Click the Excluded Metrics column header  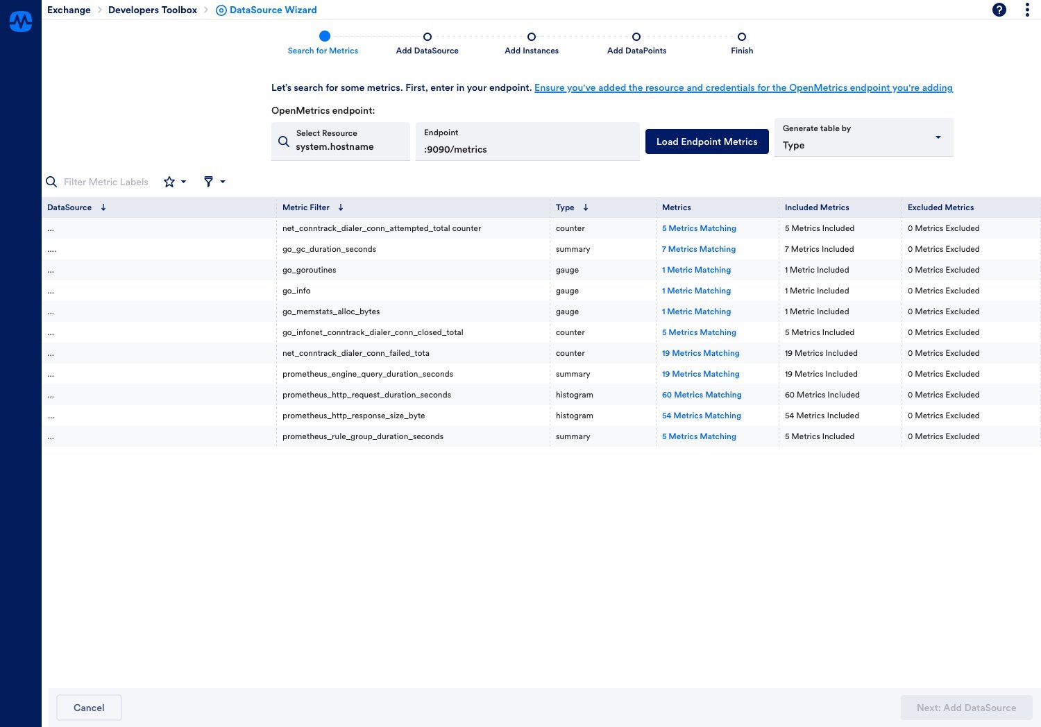click(x=940, y=207)
